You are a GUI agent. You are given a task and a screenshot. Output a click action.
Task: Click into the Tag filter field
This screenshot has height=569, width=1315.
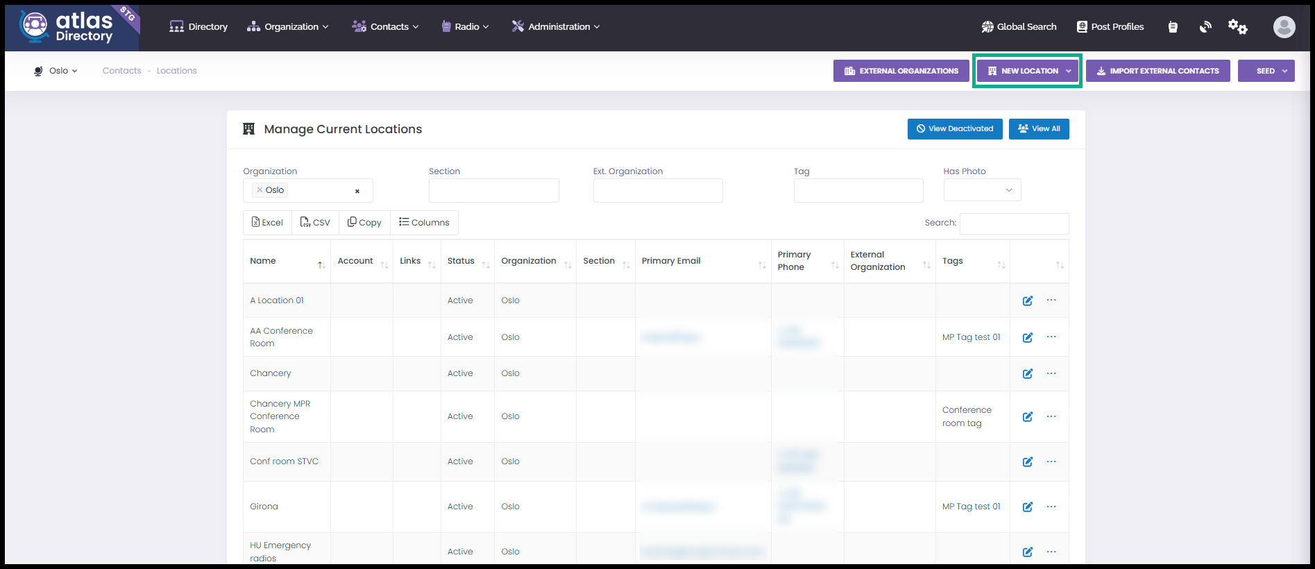coord(858,191)
